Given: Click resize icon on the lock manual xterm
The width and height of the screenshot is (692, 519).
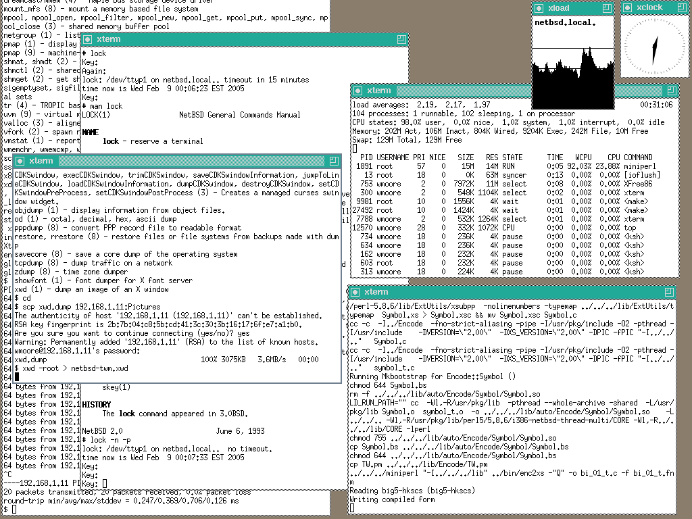Looking at the screenshot, I should 401,39.
